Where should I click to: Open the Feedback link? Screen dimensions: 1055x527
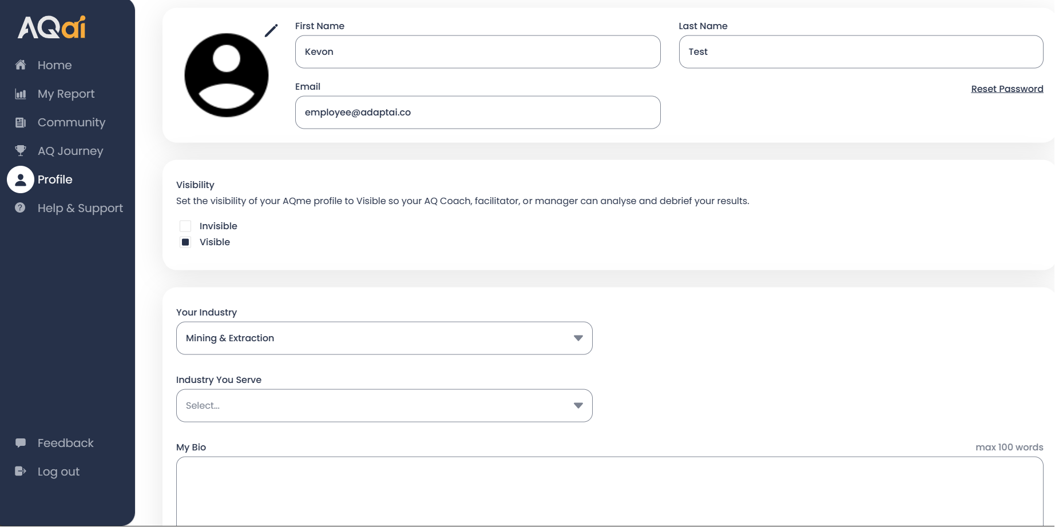click(66, 443)
